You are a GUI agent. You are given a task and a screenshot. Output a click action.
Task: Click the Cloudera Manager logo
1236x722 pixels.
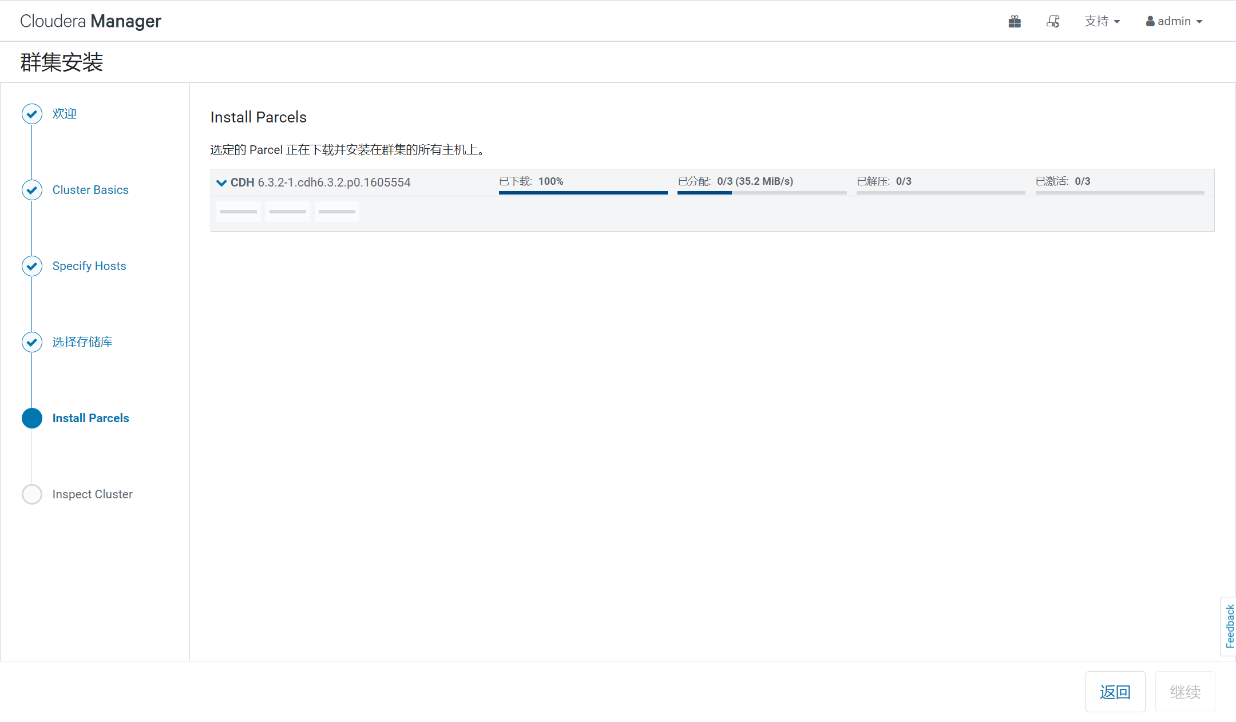(x=90, y=21)
